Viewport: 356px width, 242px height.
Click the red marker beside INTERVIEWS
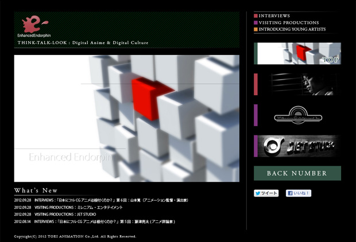(256, 15)
